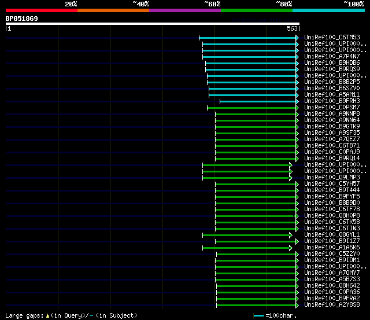
Task: Select the UniRef100_C5Z2Y0 hit
Action: [x=332, y=254]
